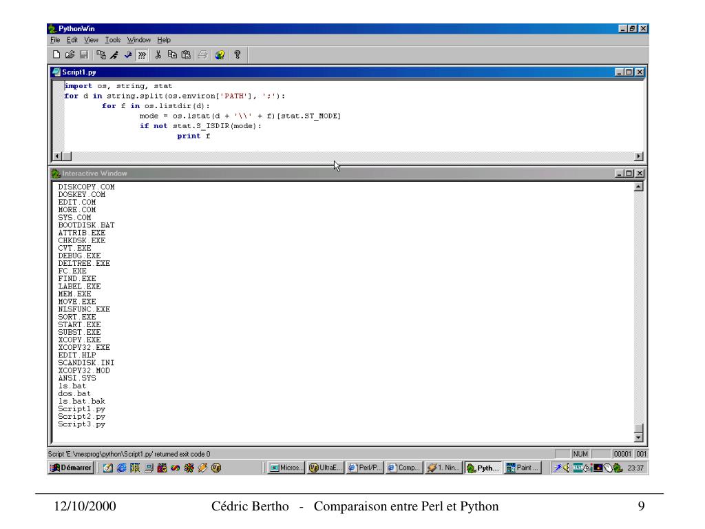The image size is (705, 529).
Task: Open the help browser globe-question icon
Action: tap(220, 55)
